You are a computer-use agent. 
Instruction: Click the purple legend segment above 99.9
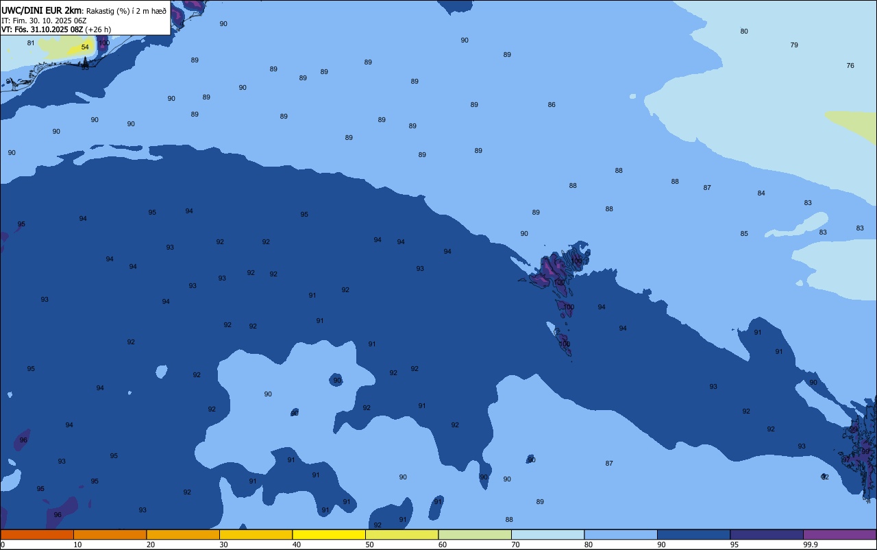(839, 534)
